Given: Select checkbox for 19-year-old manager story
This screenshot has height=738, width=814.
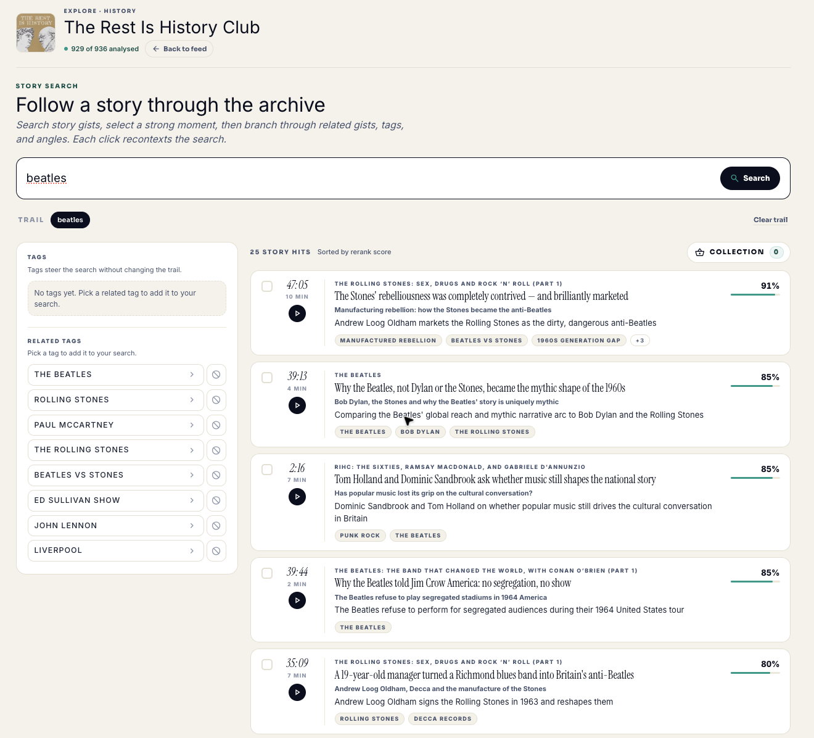Looking at the screenshot, I should click(267, 665).
